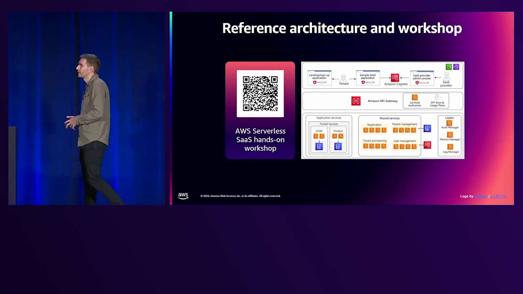523x294 pixels.
Task: Click the green S3 bucket icon
Action: point(448,67)
